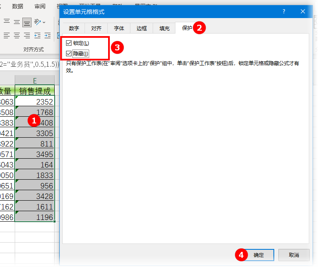Viewport: 318px width, 267px height.
Task: Switch to the 边框 tab in dialog
Action: (142, 28)
